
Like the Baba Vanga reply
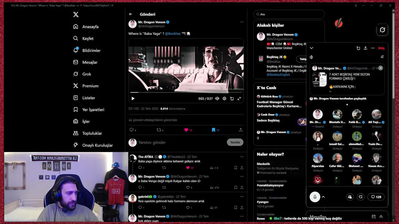(188, 188)
